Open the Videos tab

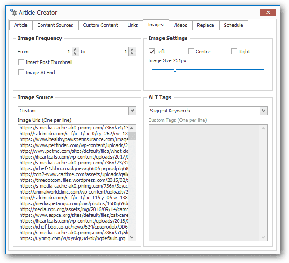(x=180, y=25)
